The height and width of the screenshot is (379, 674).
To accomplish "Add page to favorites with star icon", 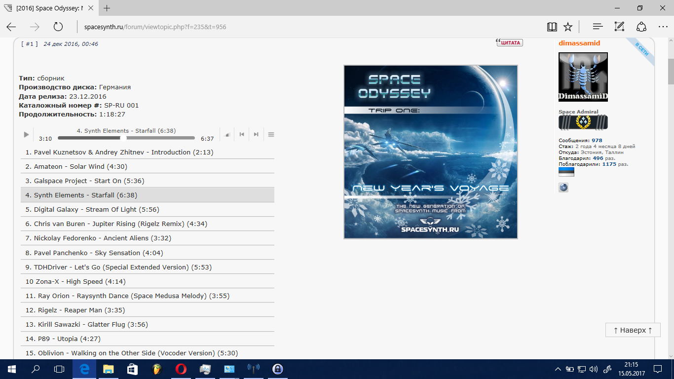I will tap(568, 27).
